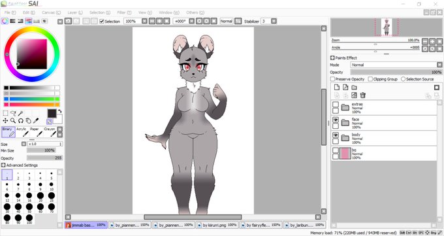
Task: Zoom out using toolbar minus button
Action: (x=152, y=22)
